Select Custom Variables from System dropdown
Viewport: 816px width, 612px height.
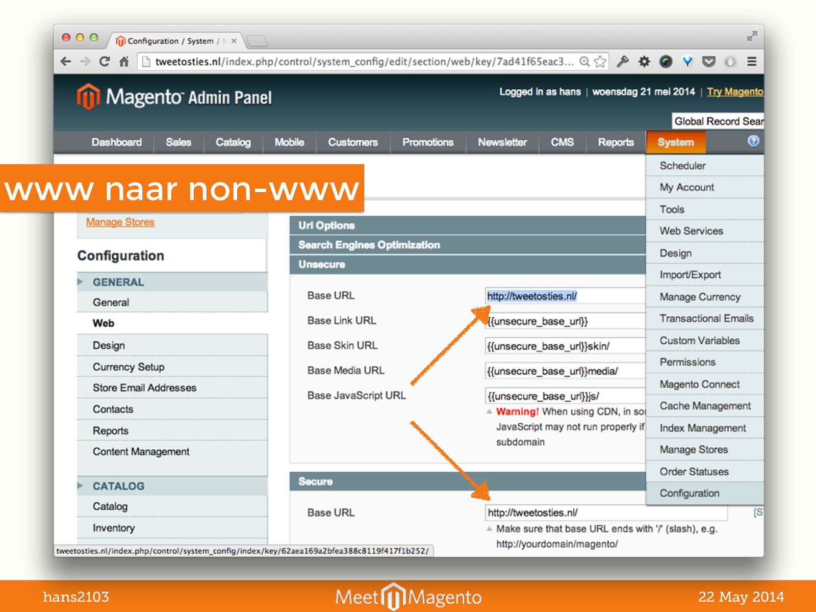(705, 340)
